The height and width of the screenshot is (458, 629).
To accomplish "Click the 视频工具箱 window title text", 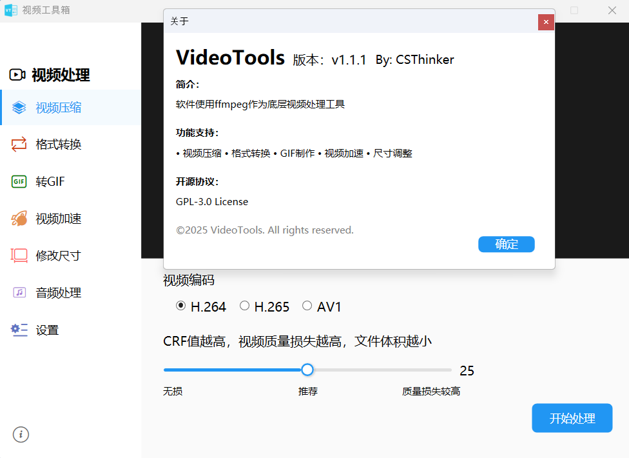I will point(46,10).
